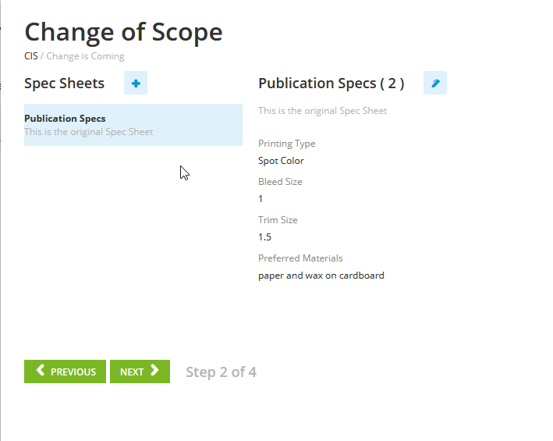Viewport: 553px width, 441px height.
Task: Click the Spot Color printing type value
Action: coord(281,161)
